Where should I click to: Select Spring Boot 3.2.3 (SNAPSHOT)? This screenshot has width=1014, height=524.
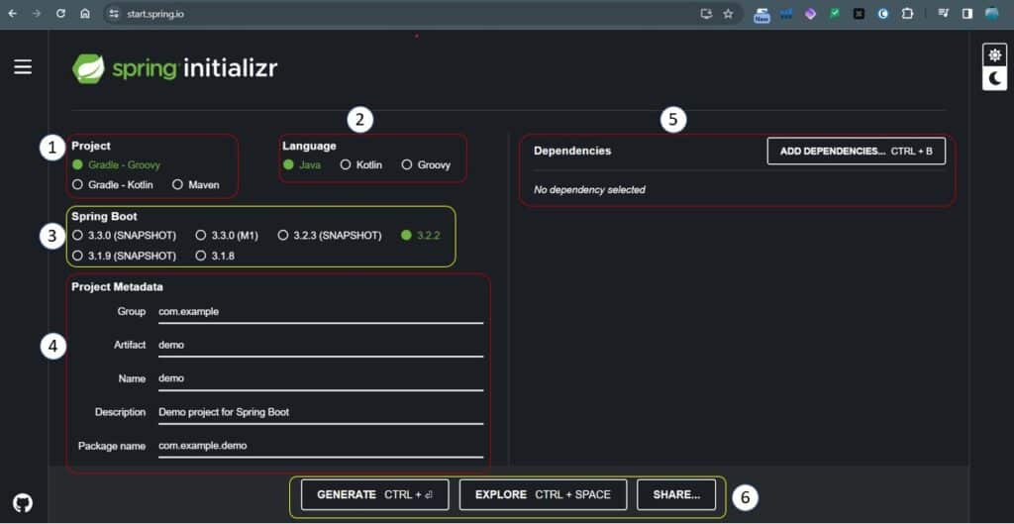click(x=330, y=236)
